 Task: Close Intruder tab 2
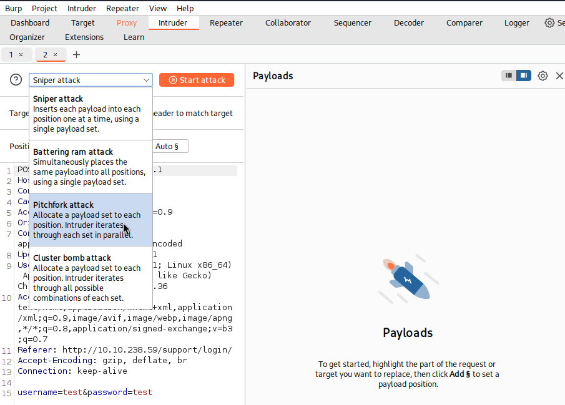55,55
